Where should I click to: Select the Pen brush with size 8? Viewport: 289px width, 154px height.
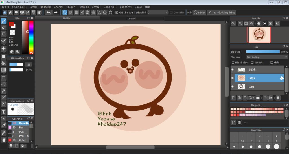tap(18, 131)
